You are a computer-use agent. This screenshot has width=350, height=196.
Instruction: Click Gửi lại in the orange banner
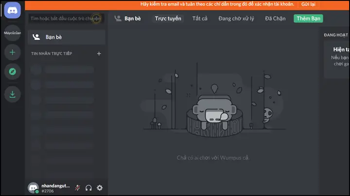click(308, 4)
